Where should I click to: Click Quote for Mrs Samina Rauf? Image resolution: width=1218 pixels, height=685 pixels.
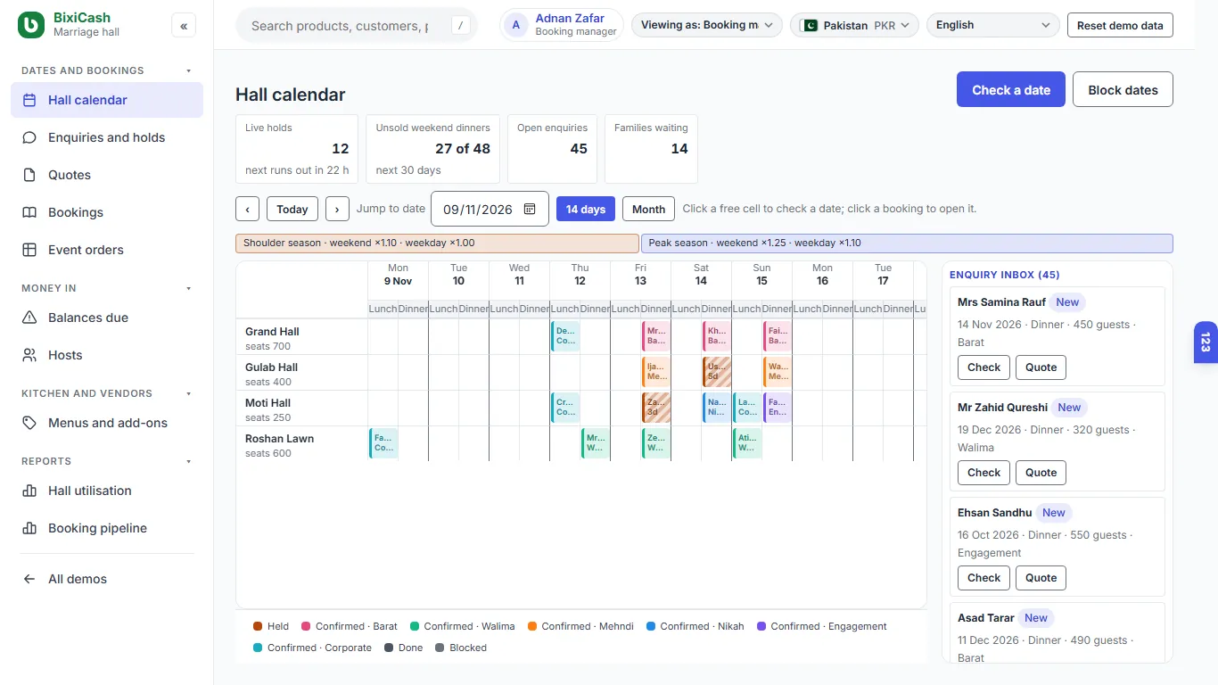(1041, 367)
